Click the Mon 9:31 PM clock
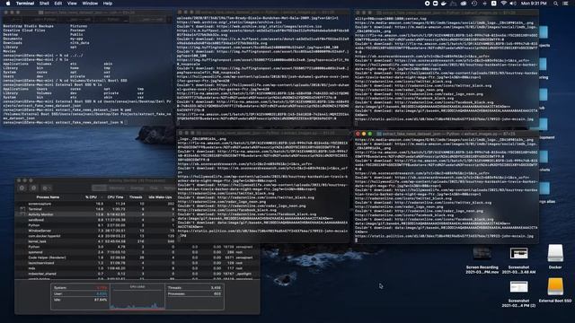575x323 pixels. [534, 4]
